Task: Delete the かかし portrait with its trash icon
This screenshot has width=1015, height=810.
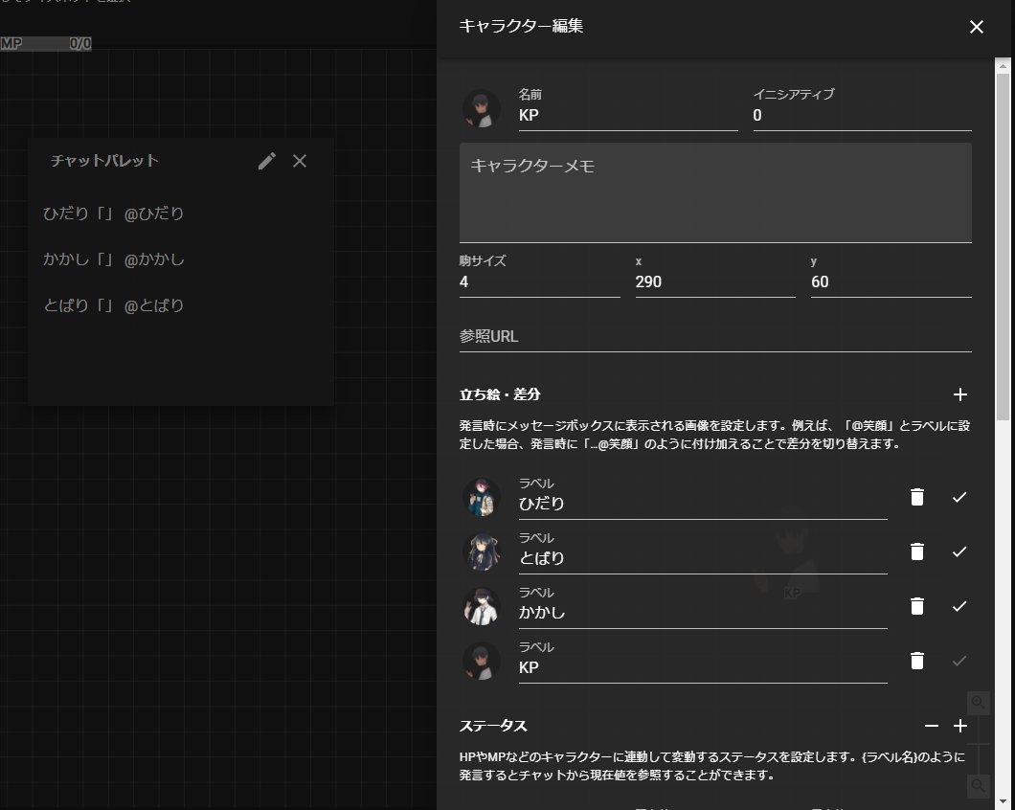Action: click(916, 605)
